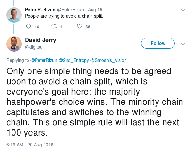Click the retweet count 1
Viewport: 193px width, 149px height.
point(61,27)
